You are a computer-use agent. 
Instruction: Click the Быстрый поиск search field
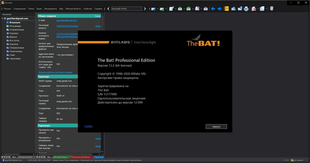click(127, 8)
